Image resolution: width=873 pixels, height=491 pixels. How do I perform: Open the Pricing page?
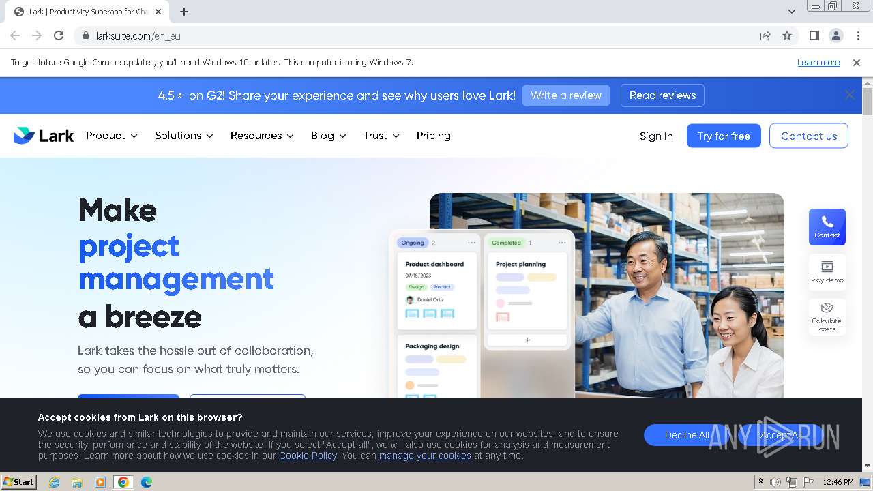click(434, 136)
